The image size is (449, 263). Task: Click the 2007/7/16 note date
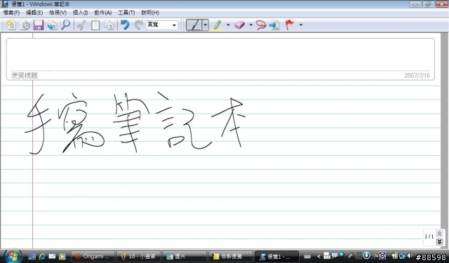(x=417, y=76)
